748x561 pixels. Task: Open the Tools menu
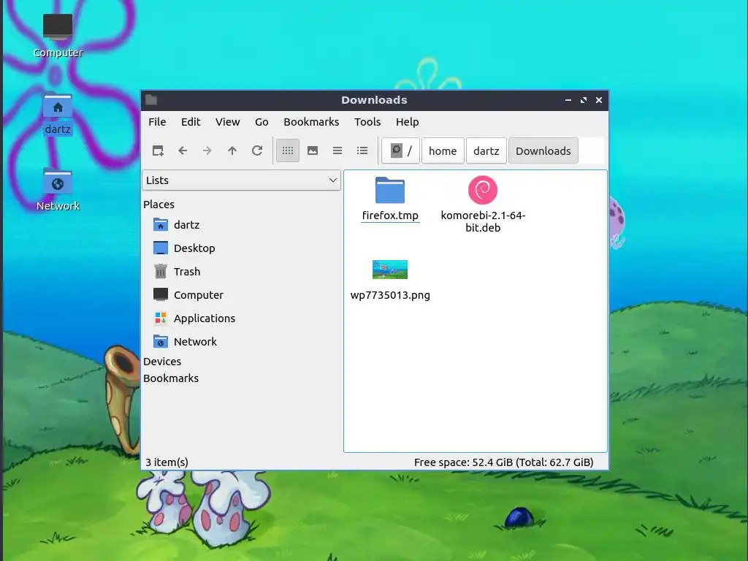(367, 122)
